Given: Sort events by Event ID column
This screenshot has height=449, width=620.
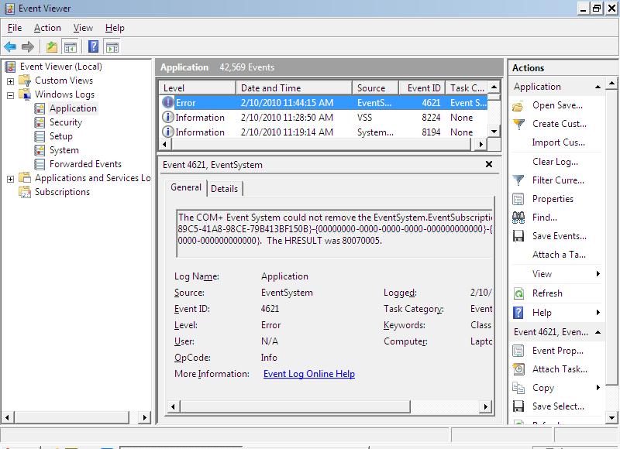Looking at the screenshot, I should [x=422, y=88].
